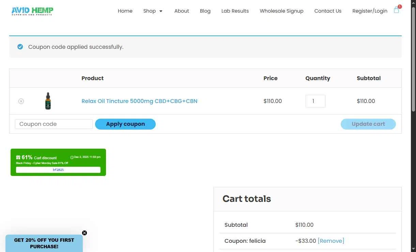Viewport: 416px width, 252px height.
Task: Open the Blog page
Action: click(205, 11)
